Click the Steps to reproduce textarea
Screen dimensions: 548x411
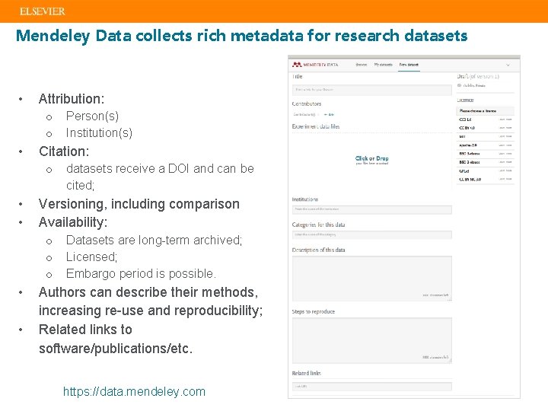click(371, 340)
